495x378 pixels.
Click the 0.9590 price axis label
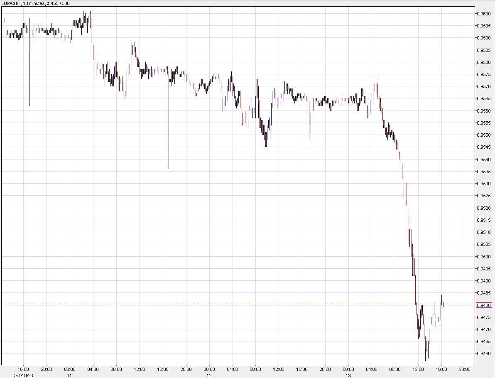click(x=484, y=38)
